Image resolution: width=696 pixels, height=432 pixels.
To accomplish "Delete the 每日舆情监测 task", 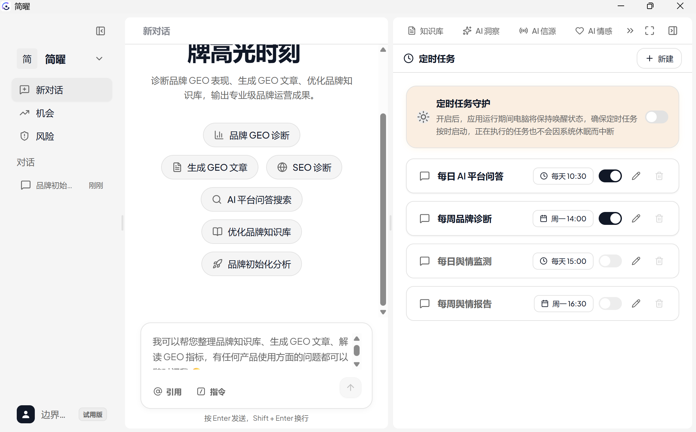I will tap(659, 261).
